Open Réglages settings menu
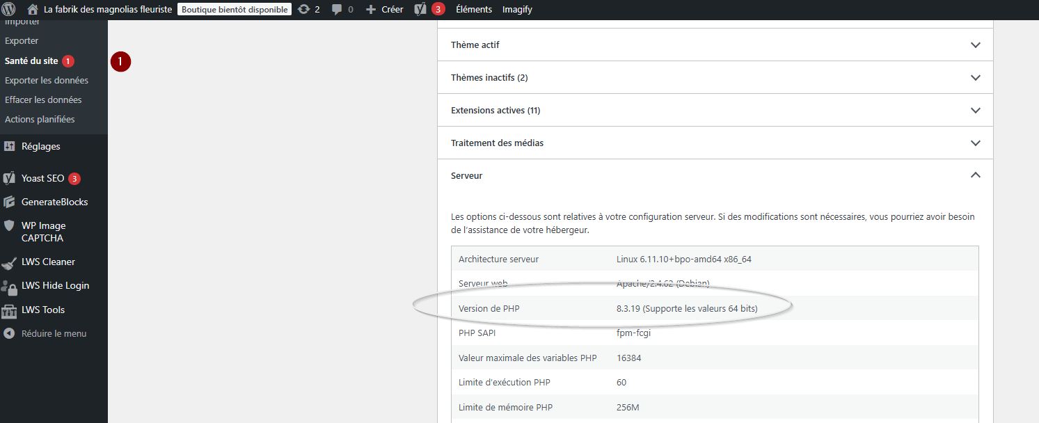Viewport: 1039px width, 423px height. click(x=40, y=146)
